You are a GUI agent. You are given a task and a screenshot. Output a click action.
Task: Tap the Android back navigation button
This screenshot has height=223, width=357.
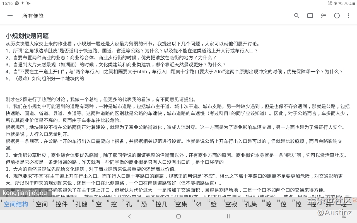129,216
